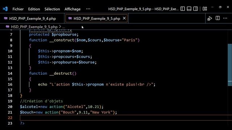Click the $bouch variable on line 21
This screenshot has width=232, height=130.
coord(27,112)
